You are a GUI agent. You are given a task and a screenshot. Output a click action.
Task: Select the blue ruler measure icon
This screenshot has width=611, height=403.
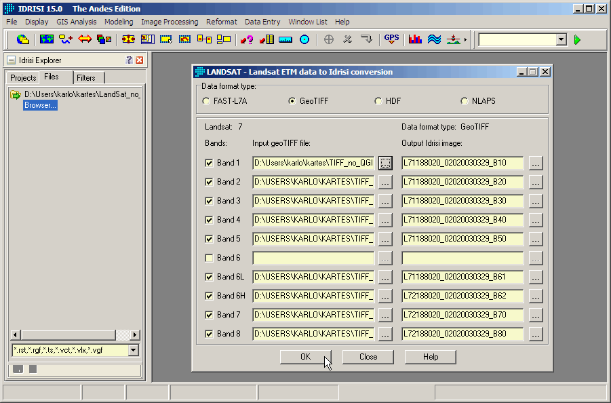[285, 39]
